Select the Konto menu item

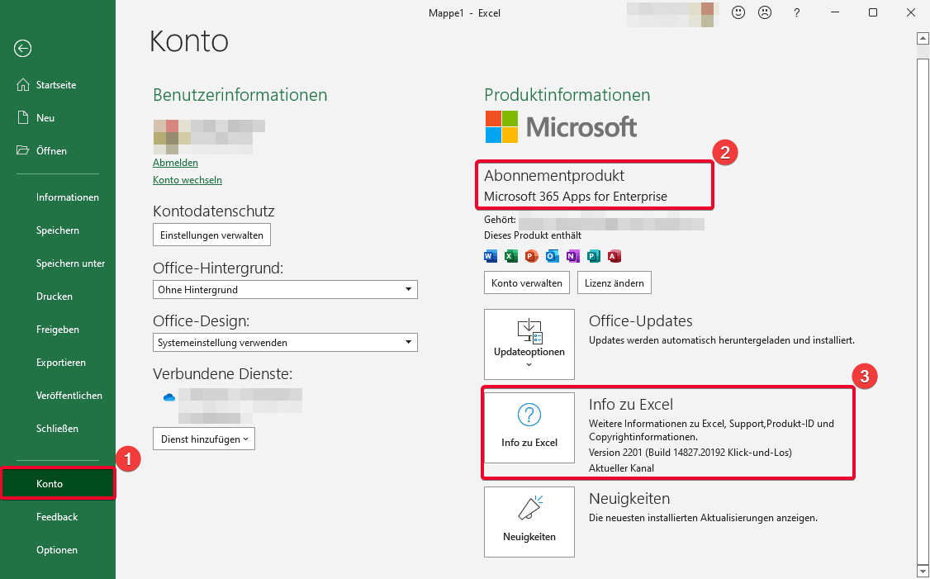(x=58, y=483)
